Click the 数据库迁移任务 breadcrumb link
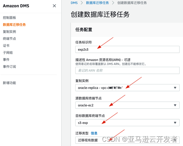The width and height of the screenshot is (183, 146). [97, 3]
